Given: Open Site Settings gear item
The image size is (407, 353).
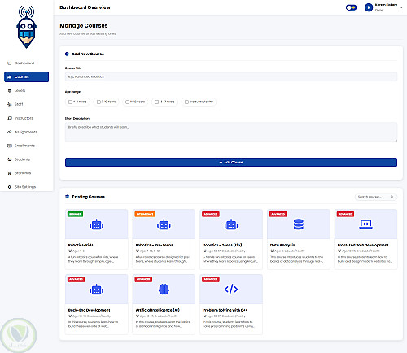Looking at the screenshot, I should tap(26, 187).
